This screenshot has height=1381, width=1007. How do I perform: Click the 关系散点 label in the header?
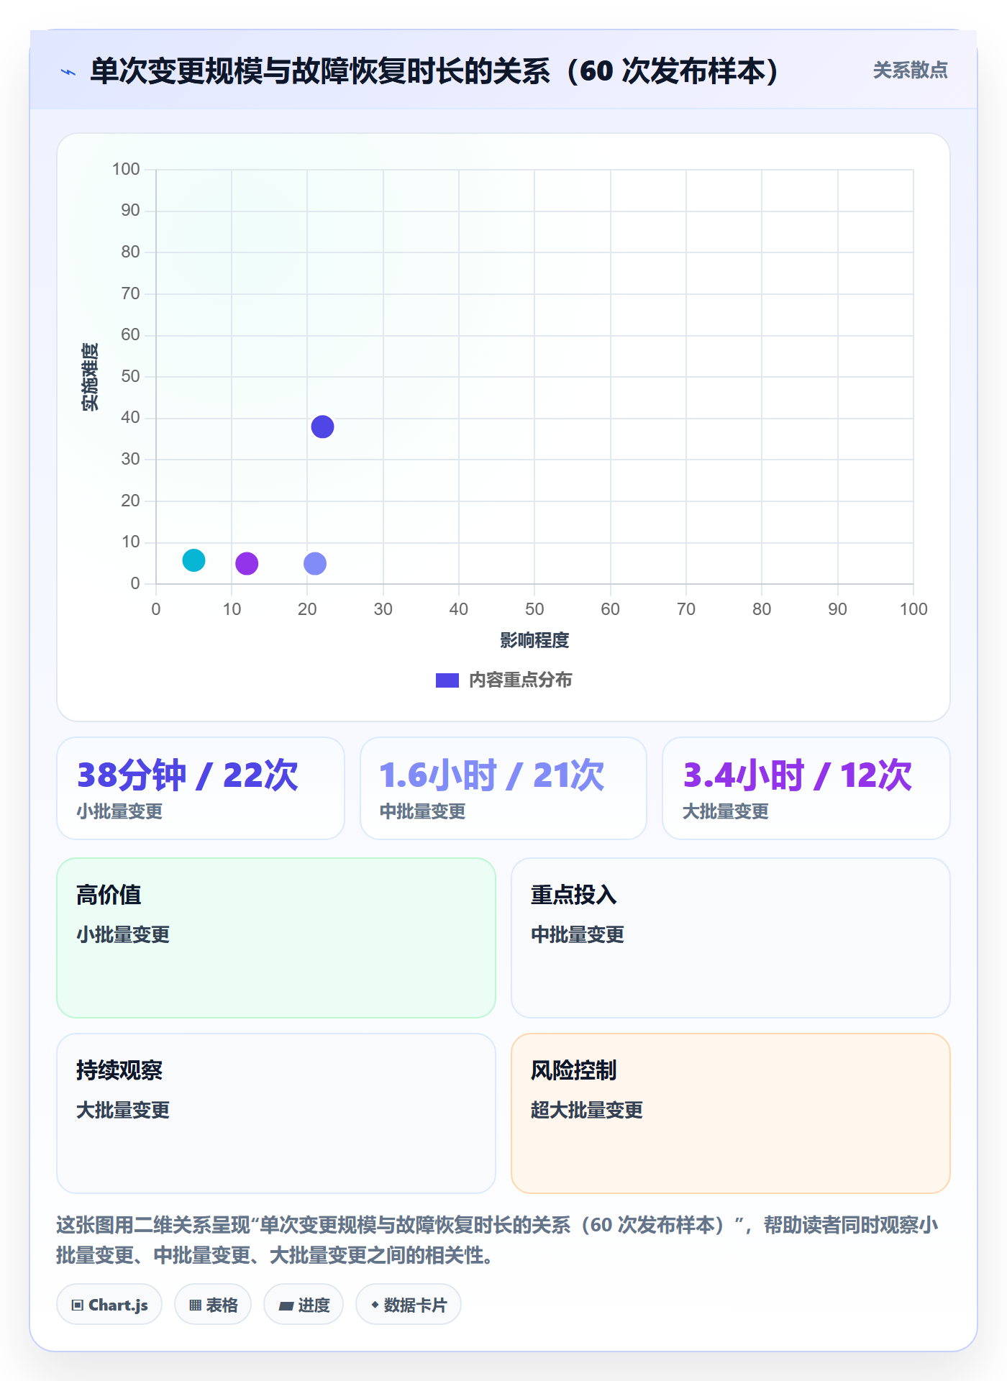pyautogui.click(x=910, y=70)
